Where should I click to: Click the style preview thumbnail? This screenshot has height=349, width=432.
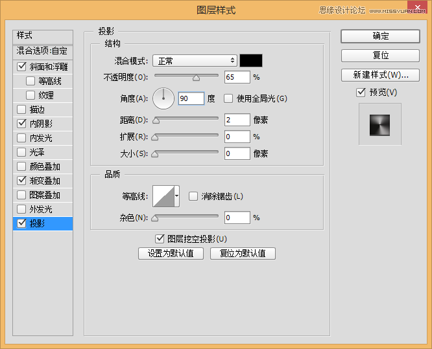pyautogui.click(x=379, y=125)
